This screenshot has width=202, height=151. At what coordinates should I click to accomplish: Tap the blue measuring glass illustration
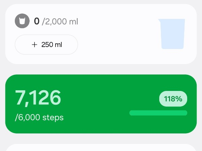[172, 34]
